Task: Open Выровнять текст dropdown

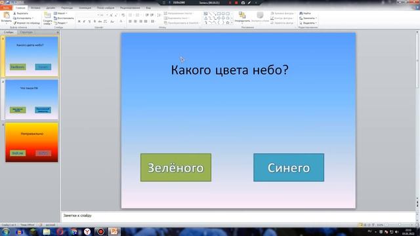Action: pyautogui.click(x=177, y=18)
